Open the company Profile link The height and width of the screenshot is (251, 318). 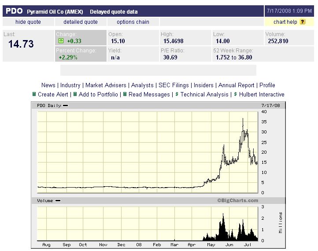267,85
